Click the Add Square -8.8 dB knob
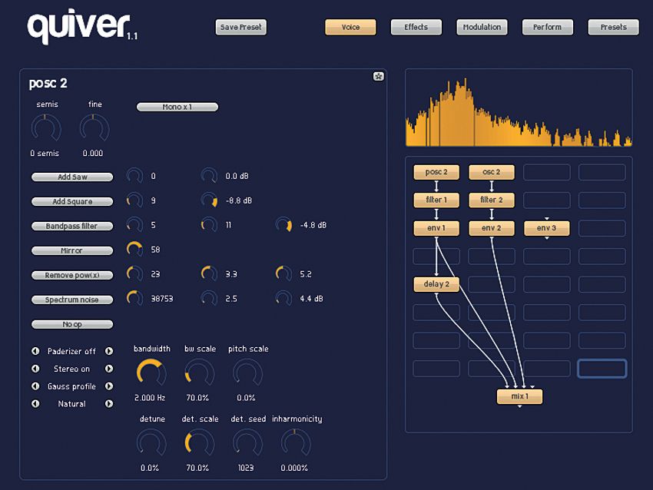Image resolution: width=653 pixels, height=490 pixels. (209, 200)
